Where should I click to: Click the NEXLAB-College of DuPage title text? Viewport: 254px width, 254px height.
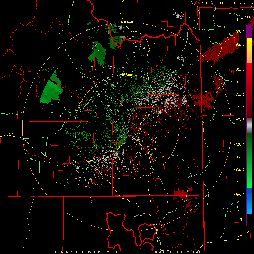[226, 3]
